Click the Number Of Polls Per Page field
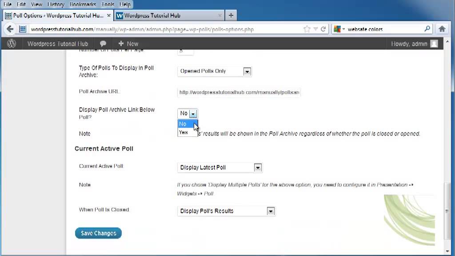This screenshot has height=256, width=455. pyautogui.click(x=185, y=52)
